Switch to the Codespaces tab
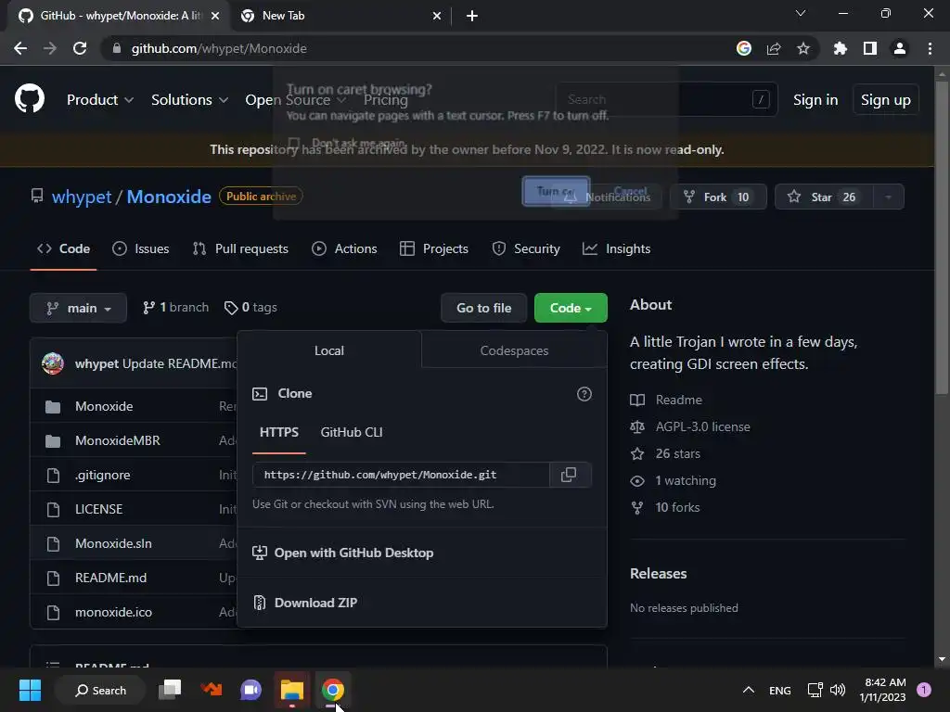The image size is (950, 712). pos(514,350)
